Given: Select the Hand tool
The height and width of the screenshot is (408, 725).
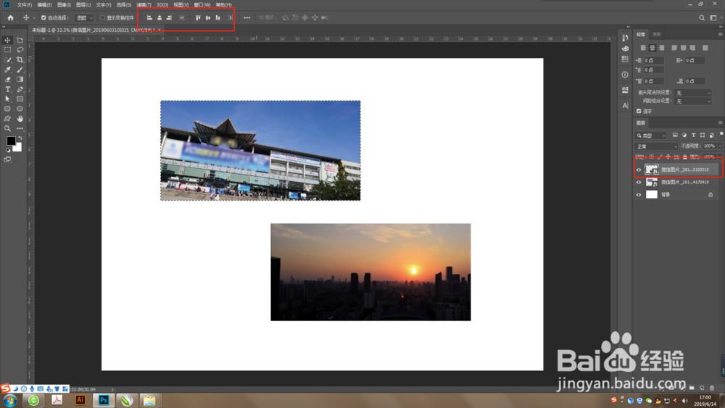Looking at the screenshot, I should 20,119.
